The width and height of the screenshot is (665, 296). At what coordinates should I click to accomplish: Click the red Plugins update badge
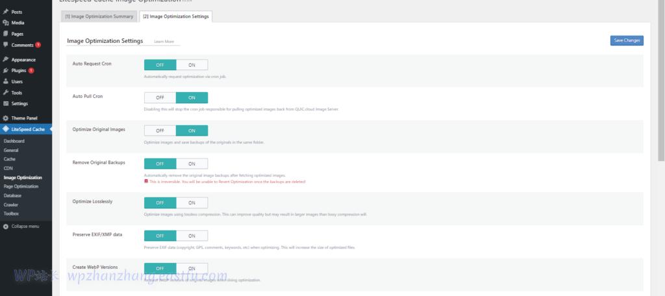(31, 71)
